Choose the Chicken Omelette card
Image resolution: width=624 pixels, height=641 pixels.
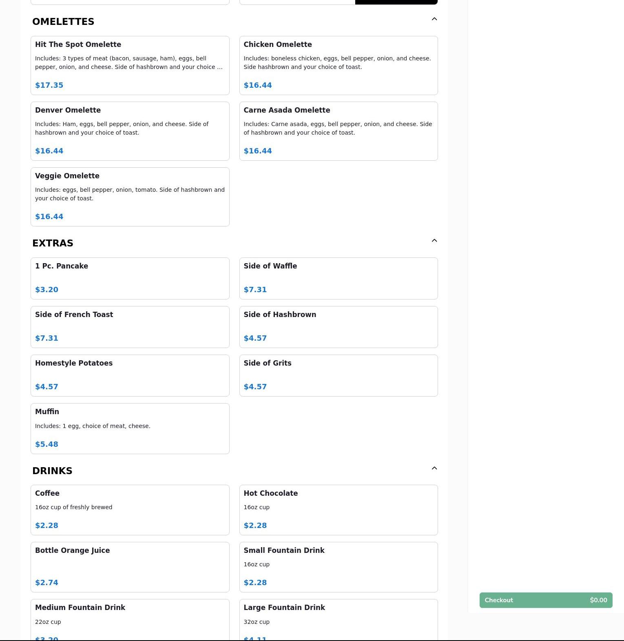coord(338,65)
